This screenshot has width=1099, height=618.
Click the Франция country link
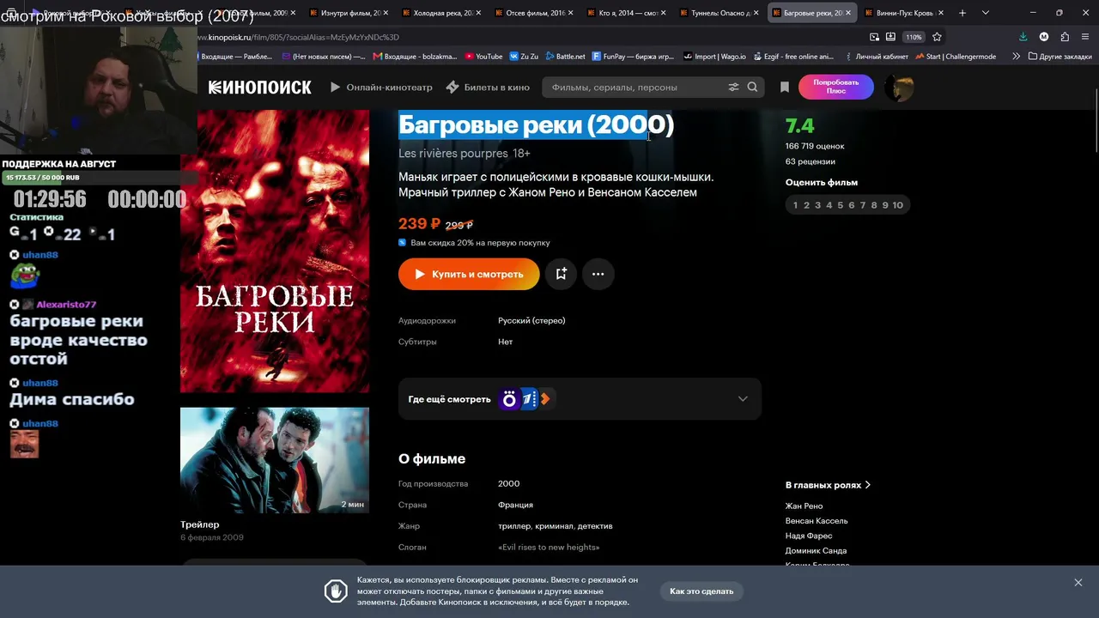pyautogui.click(x=515, y=505)
